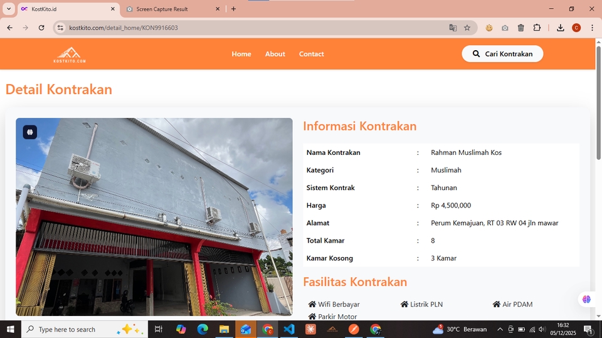Click the Informasi Kontrakan heading
602x338 pixels.
[x=360, y=126]
